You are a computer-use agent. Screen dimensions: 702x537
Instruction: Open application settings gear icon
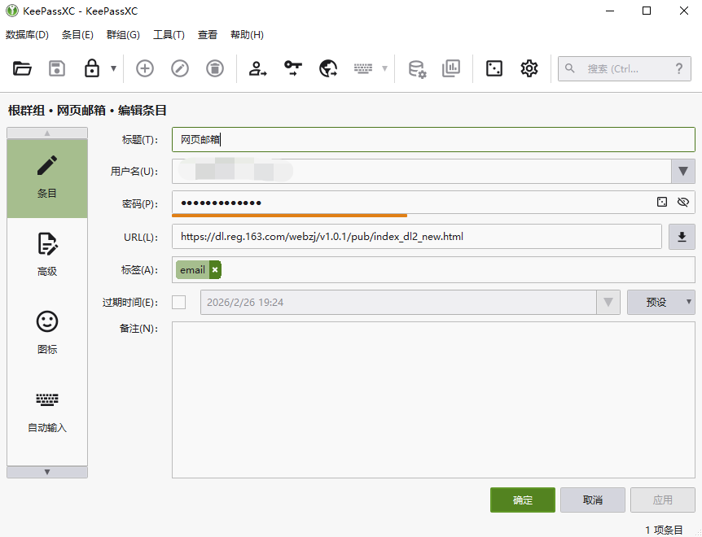pyautogui.click(x=529, y=68)
